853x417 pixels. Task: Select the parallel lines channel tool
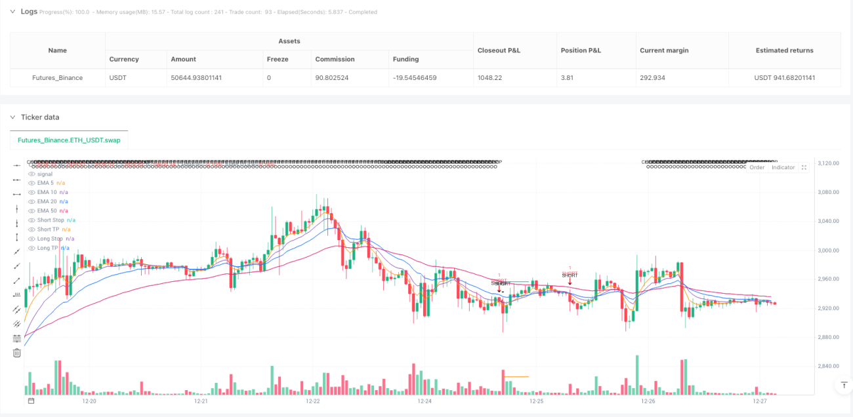(17, 309)
